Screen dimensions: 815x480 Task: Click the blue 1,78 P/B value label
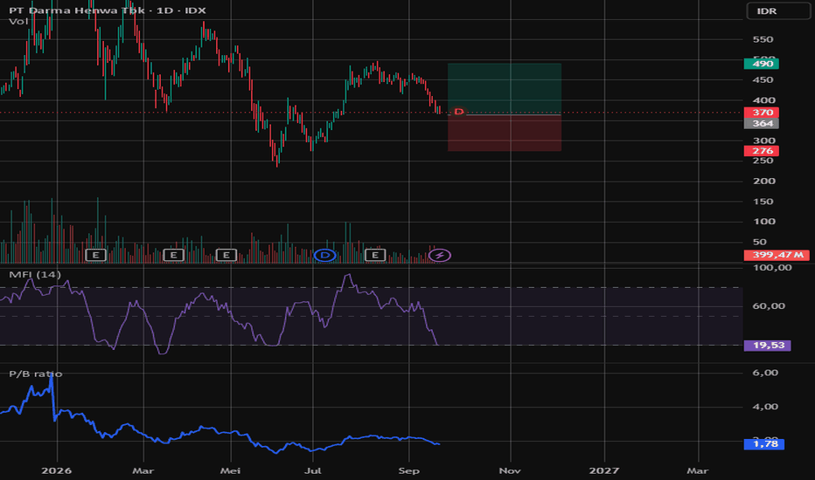(x=764, y=443)
